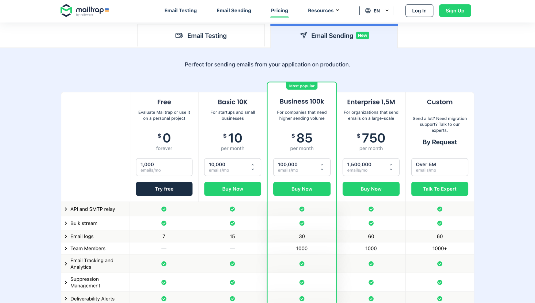Expand the Email logs row
This screenshot has width=535, height=303.
[66, 236]
